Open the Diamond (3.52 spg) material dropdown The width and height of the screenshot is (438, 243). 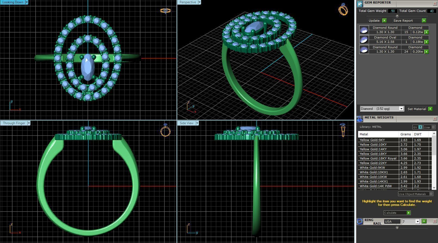(x=401, y=109)
